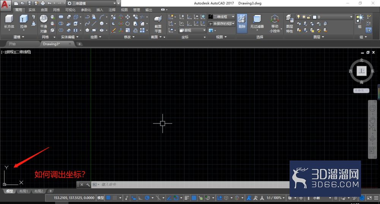
Task: Toggle lineweight display in status bar
Action: pos(187,198)
